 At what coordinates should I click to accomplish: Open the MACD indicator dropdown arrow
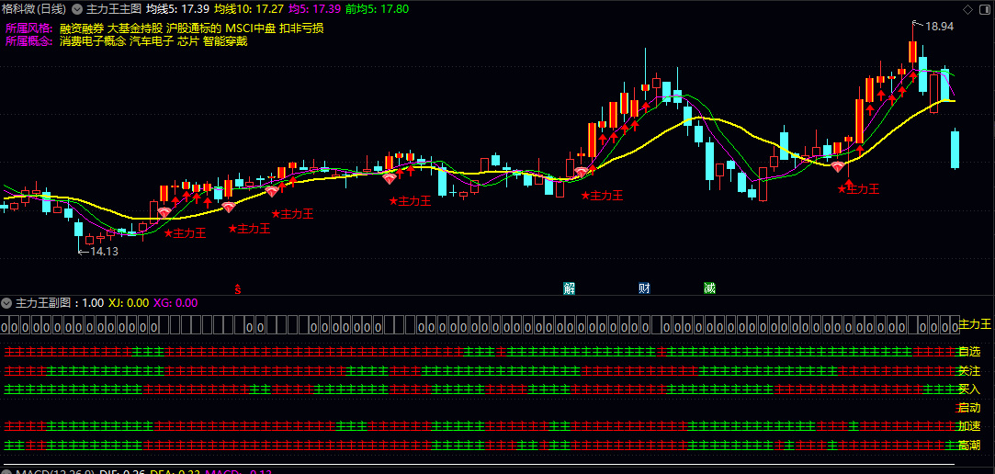click(x=7, y=472)
